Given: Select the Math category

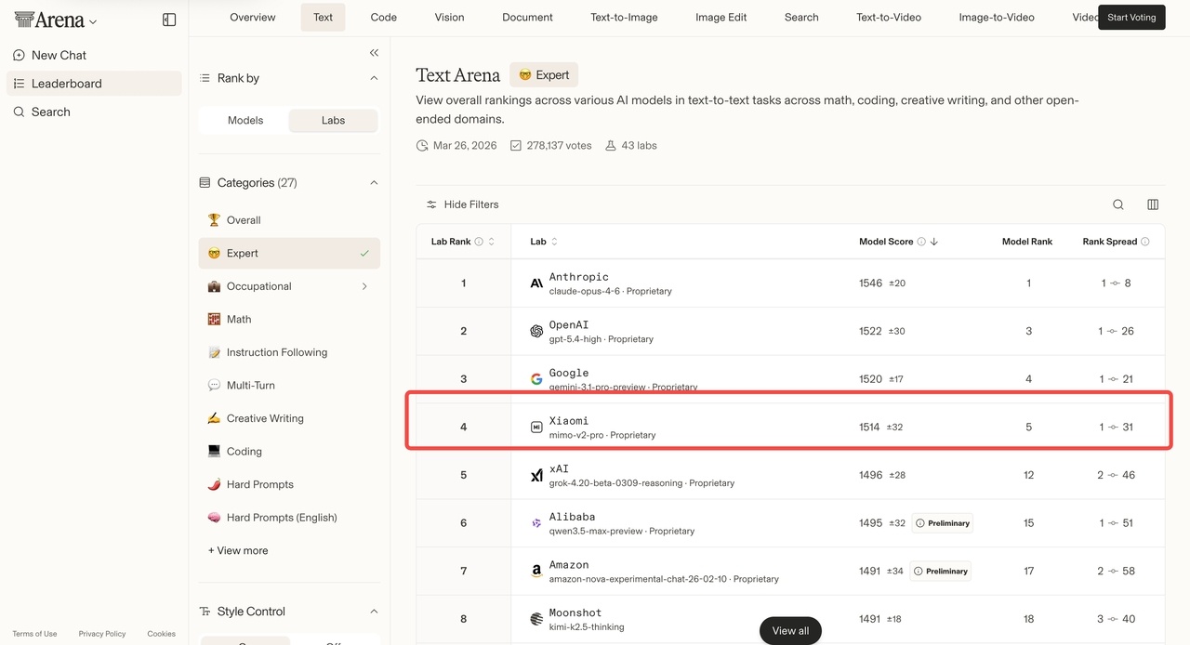Looking at the screenshot, I should click(x=289, y=319).
